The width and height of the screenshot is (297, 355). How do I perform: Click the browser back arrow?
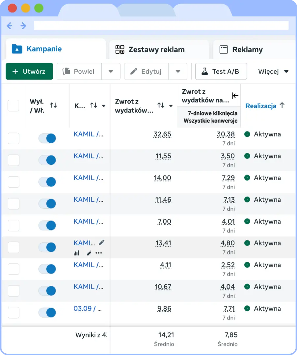coord(9,26)
